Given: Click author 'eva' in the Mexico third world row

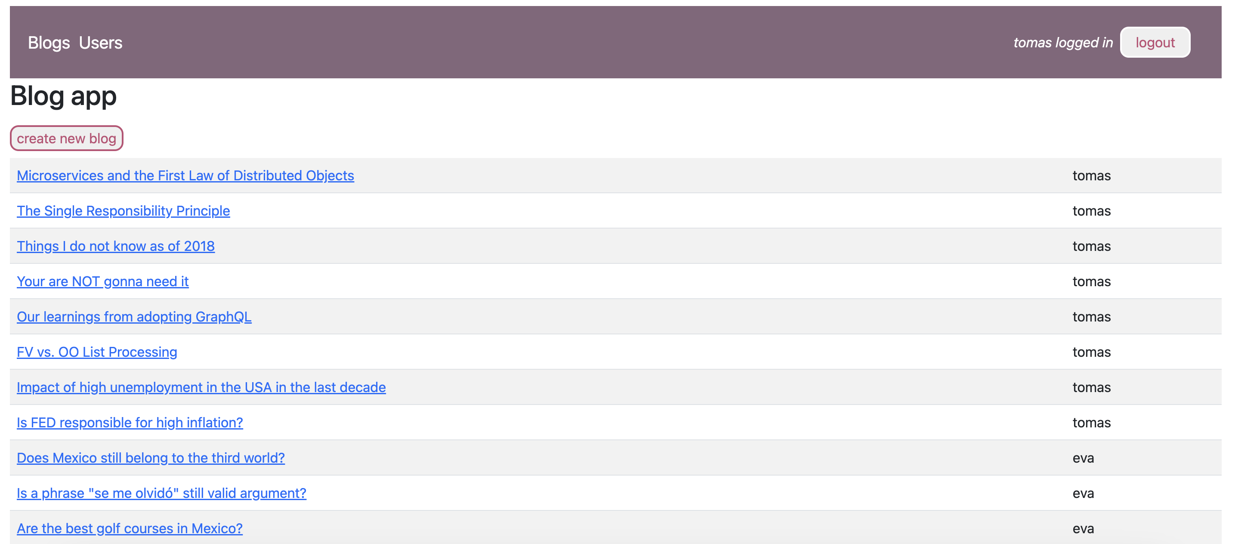Looking at the screenshot, I should tap(1083, 458).
